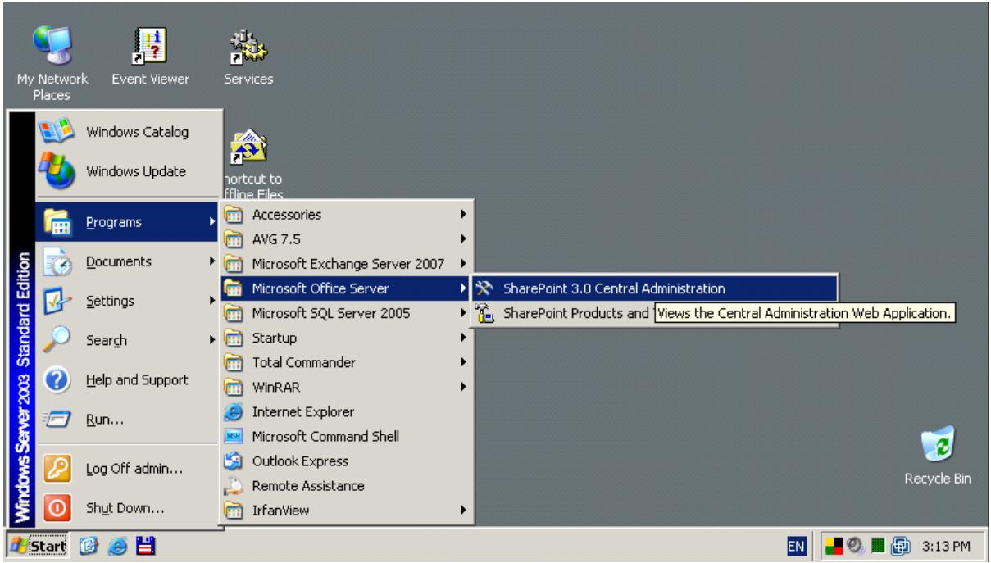Image resolution: width=991 pixels, height=563 pixels.
Task: Select Microsoft Office Server menu entry
Action: click(347, 288)
